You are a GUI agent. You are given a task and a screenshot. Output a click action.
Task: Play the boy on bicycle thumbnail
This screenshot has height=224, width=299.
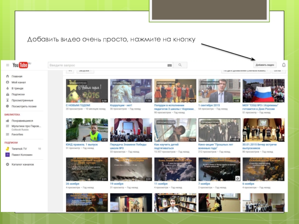87,130
